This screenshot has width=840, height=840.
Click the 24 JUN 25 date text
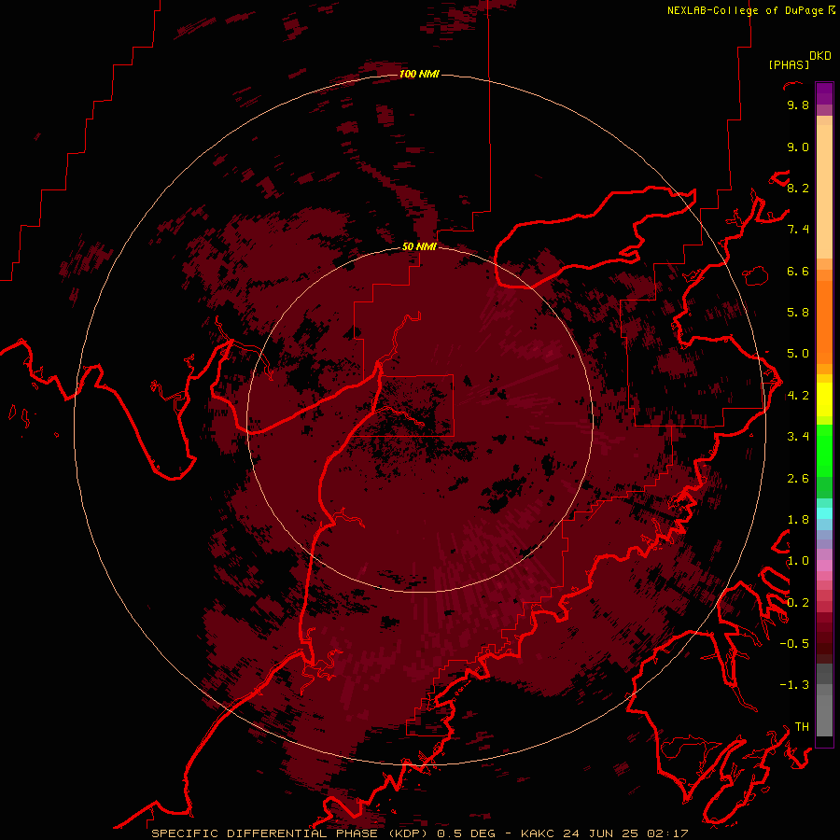(x=602, y=833)
